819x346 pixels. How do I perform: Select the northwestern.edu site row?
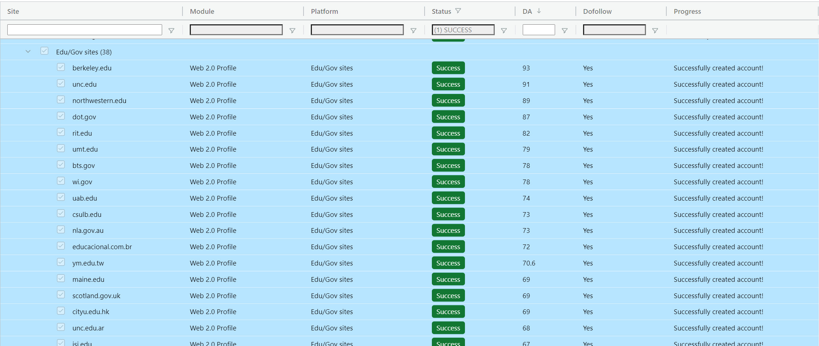[99, 100]
